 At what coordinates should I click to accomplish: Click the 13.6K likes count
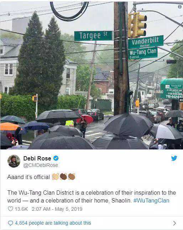tap(21, 209)
